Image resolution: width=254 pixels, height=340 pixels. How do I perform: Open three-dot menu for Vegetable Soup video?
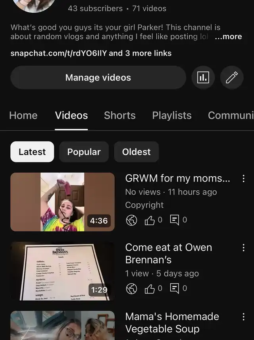tap(243, 317)
